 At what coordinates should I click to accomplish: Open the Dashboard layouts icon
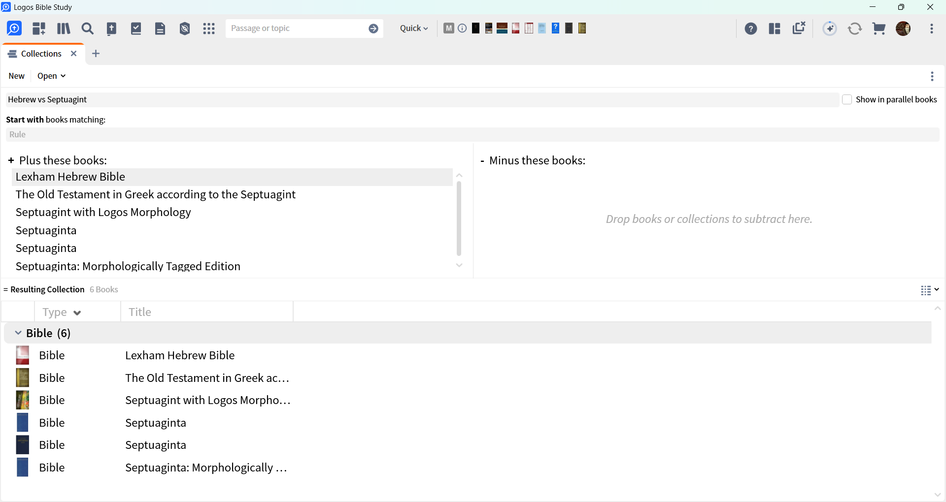point(39,29)
